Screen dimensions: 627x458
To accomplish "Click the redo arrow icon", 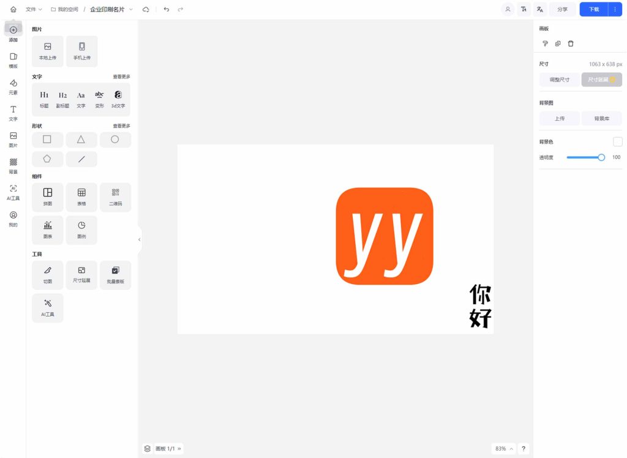I will click(x=180, y=9).
